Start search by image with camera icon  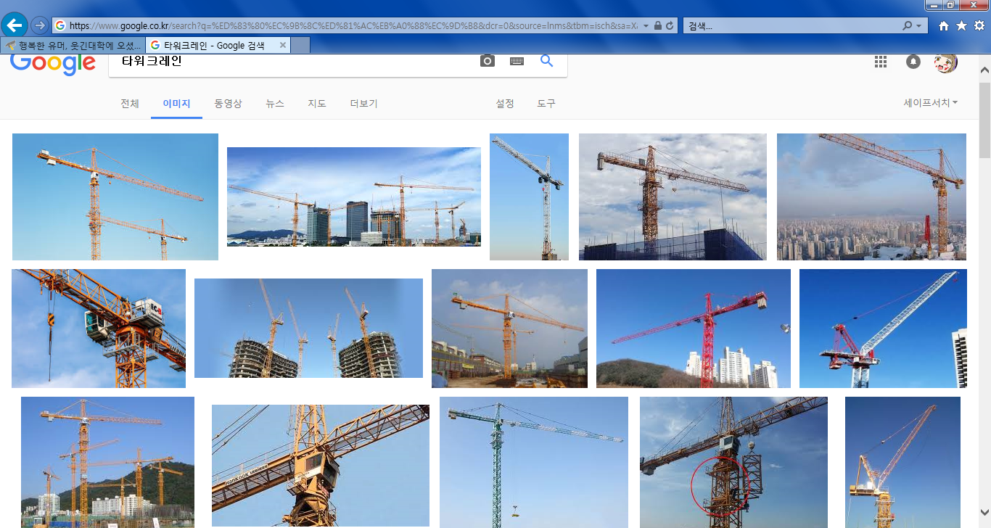488,62
